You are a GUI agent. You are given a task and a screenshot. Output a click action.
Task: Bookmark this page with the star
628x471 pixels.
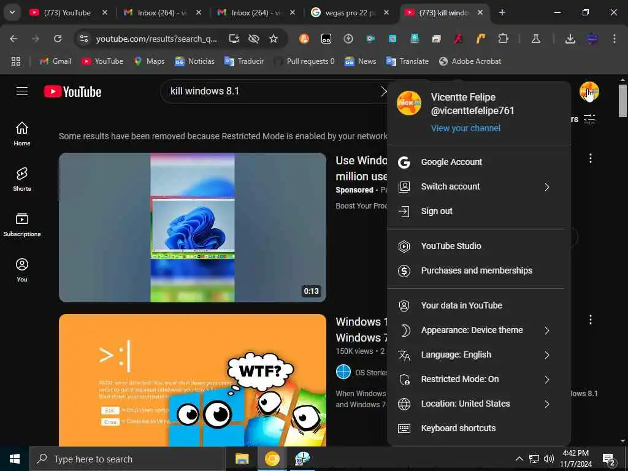coord(273,39)
